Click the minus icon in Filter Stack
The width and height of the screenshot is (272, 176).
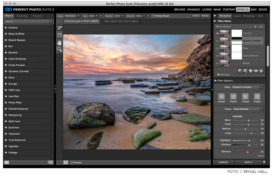click(256, 71)
